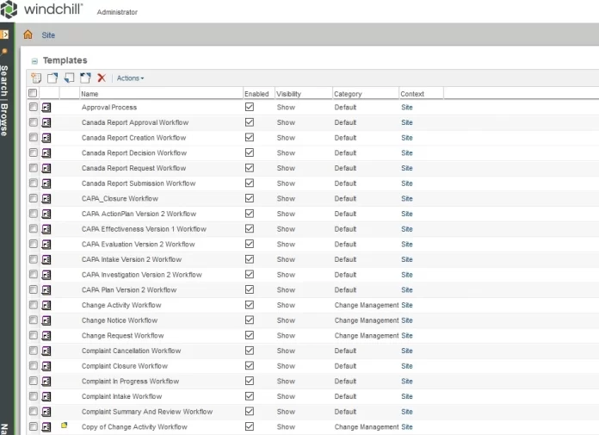
Task: Select the Approval Process row checkbox
Action: coord(34,107)
